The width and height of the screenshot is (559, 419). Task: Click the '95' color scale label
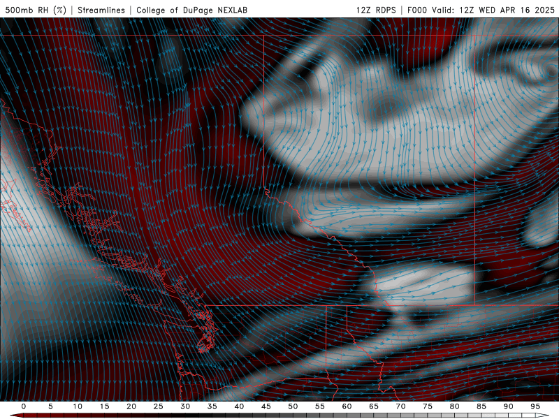coord(535,406)
